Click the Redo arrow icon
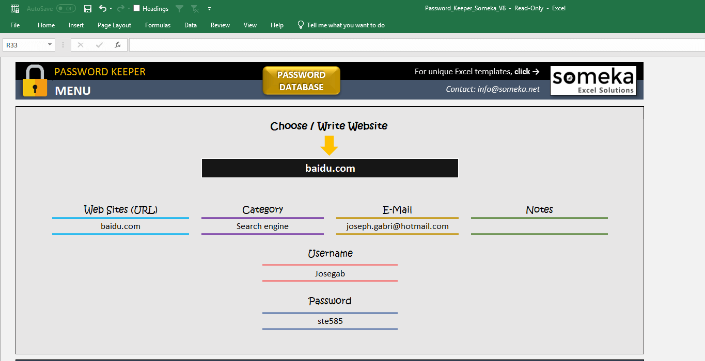The image size is (705, 361). click(x=120, y=9)
